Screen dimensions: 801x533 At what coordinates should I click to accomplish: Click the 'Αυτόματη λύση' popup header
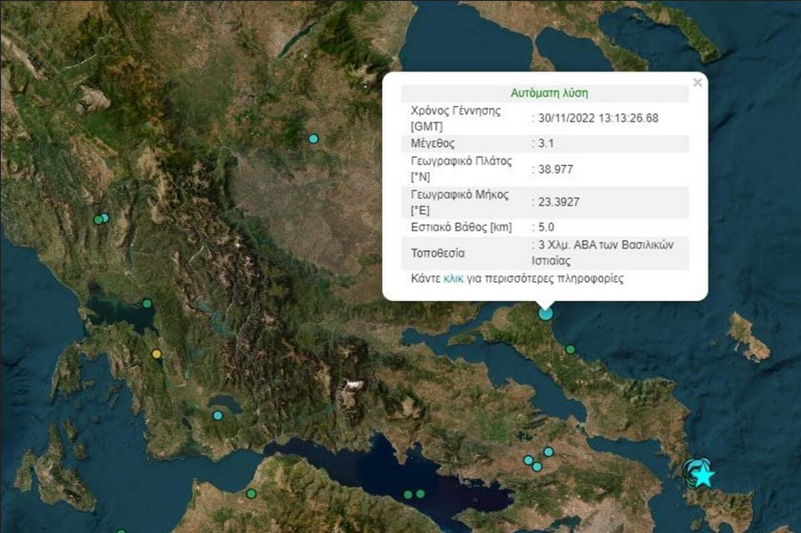click(x=549, y=92)
